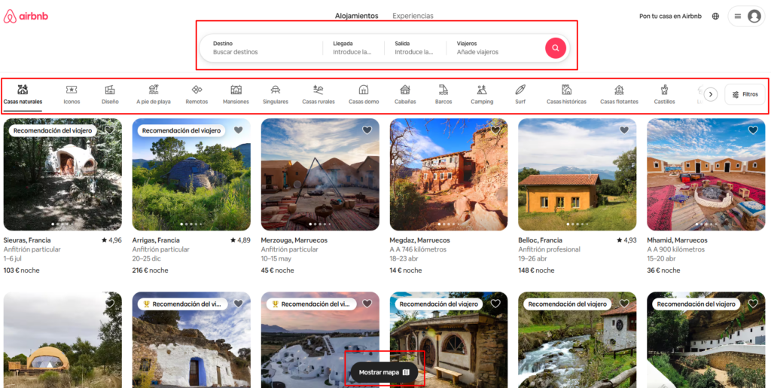Open the Salida date picker
This screenshot has width=771, height=388.
pyautogui.click(x=415, y=47)
